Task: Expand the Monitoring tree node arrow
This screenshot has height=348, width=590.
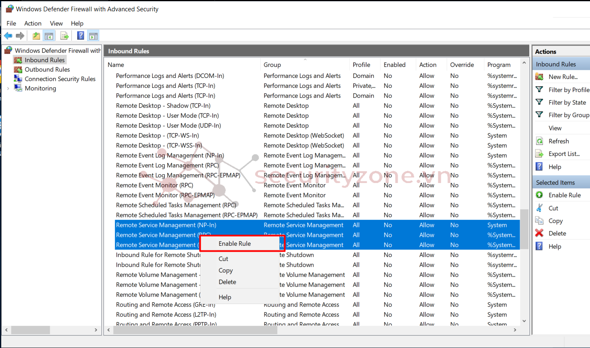Action: 8,88
